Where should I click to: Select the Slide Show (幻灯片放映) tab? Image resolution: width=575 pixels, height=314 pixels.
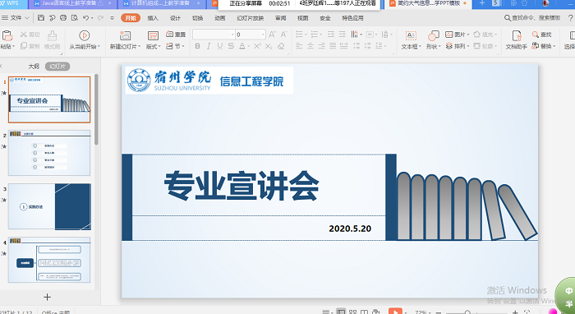[x=250, y=18]
